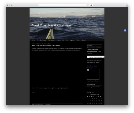Click the blue scroll-to-top house icon

(x=125, y=30)
